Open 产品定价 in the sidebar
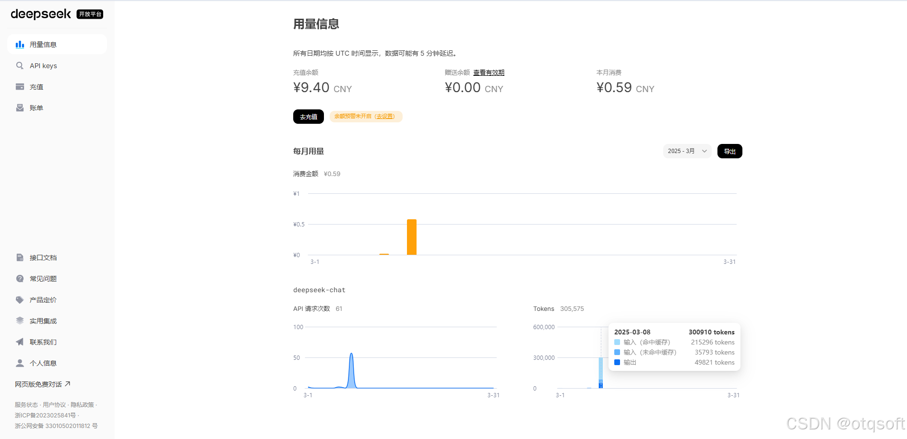 click(57, 300)
